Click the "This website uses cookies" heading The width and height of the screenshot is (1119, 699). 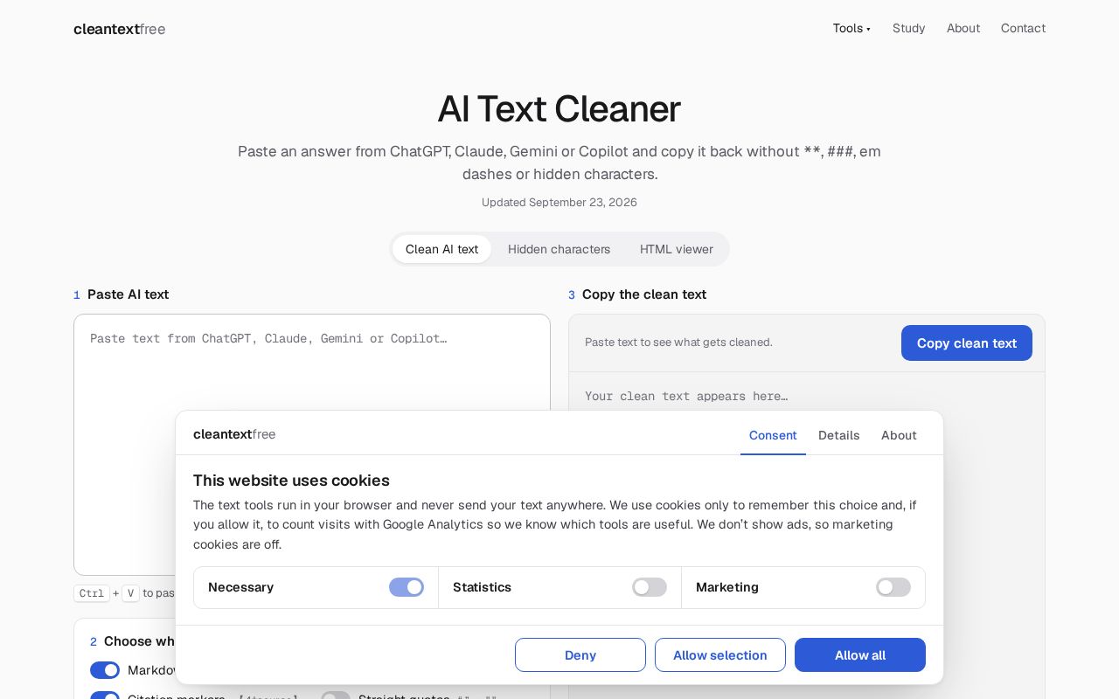[291, 481]
